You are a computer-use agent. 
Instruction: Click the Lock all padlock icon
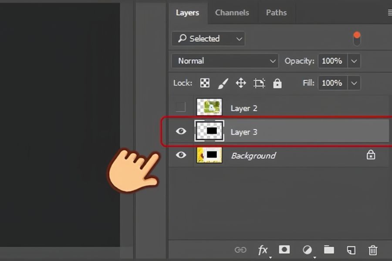pyautogui.click(x=277, y=83)
